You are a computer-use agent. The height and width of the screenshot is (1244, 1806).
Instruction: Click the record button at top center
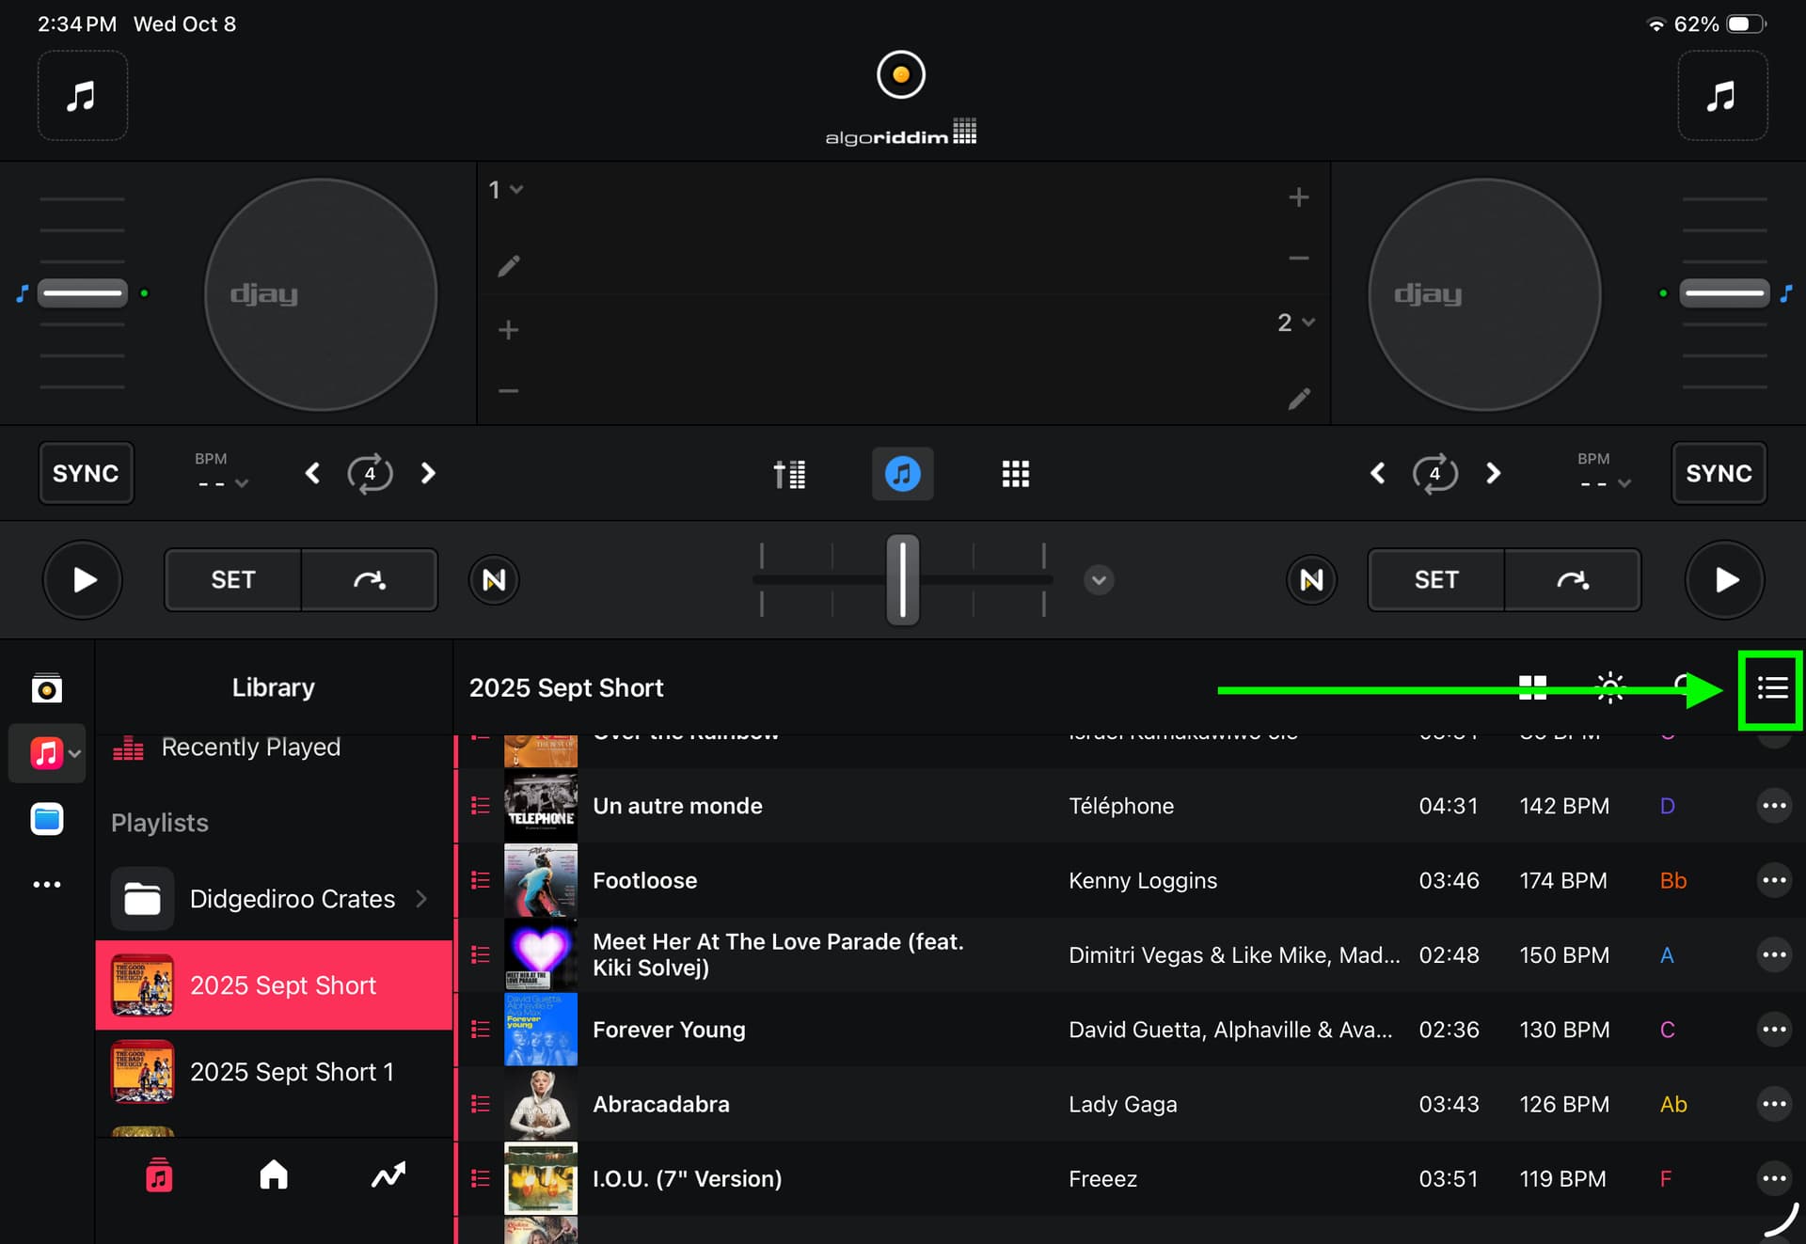tap(900, 74)
